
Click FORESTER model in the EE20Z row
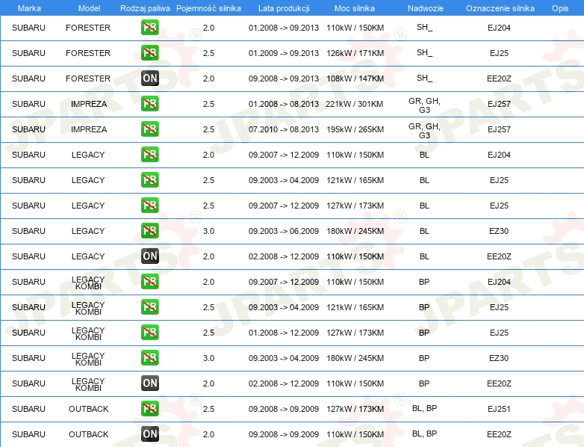tap(88, 78)
